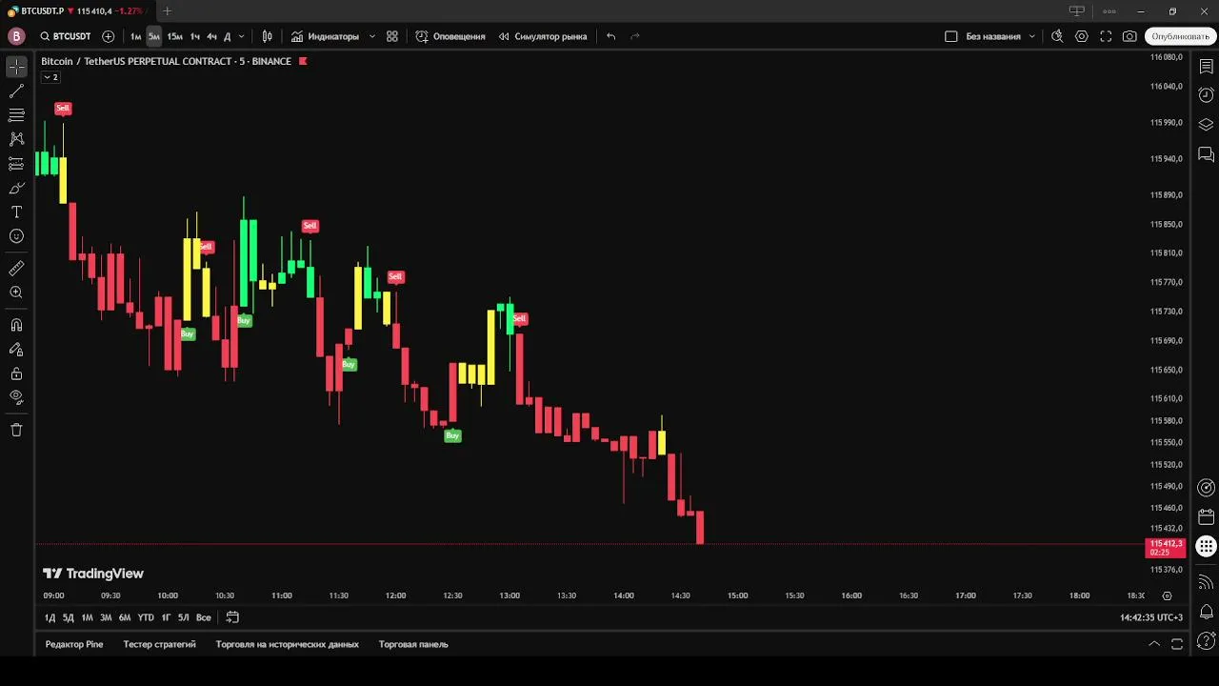Switch to the 5м timeframe
Screen dimensions: 1219x686
153,36
